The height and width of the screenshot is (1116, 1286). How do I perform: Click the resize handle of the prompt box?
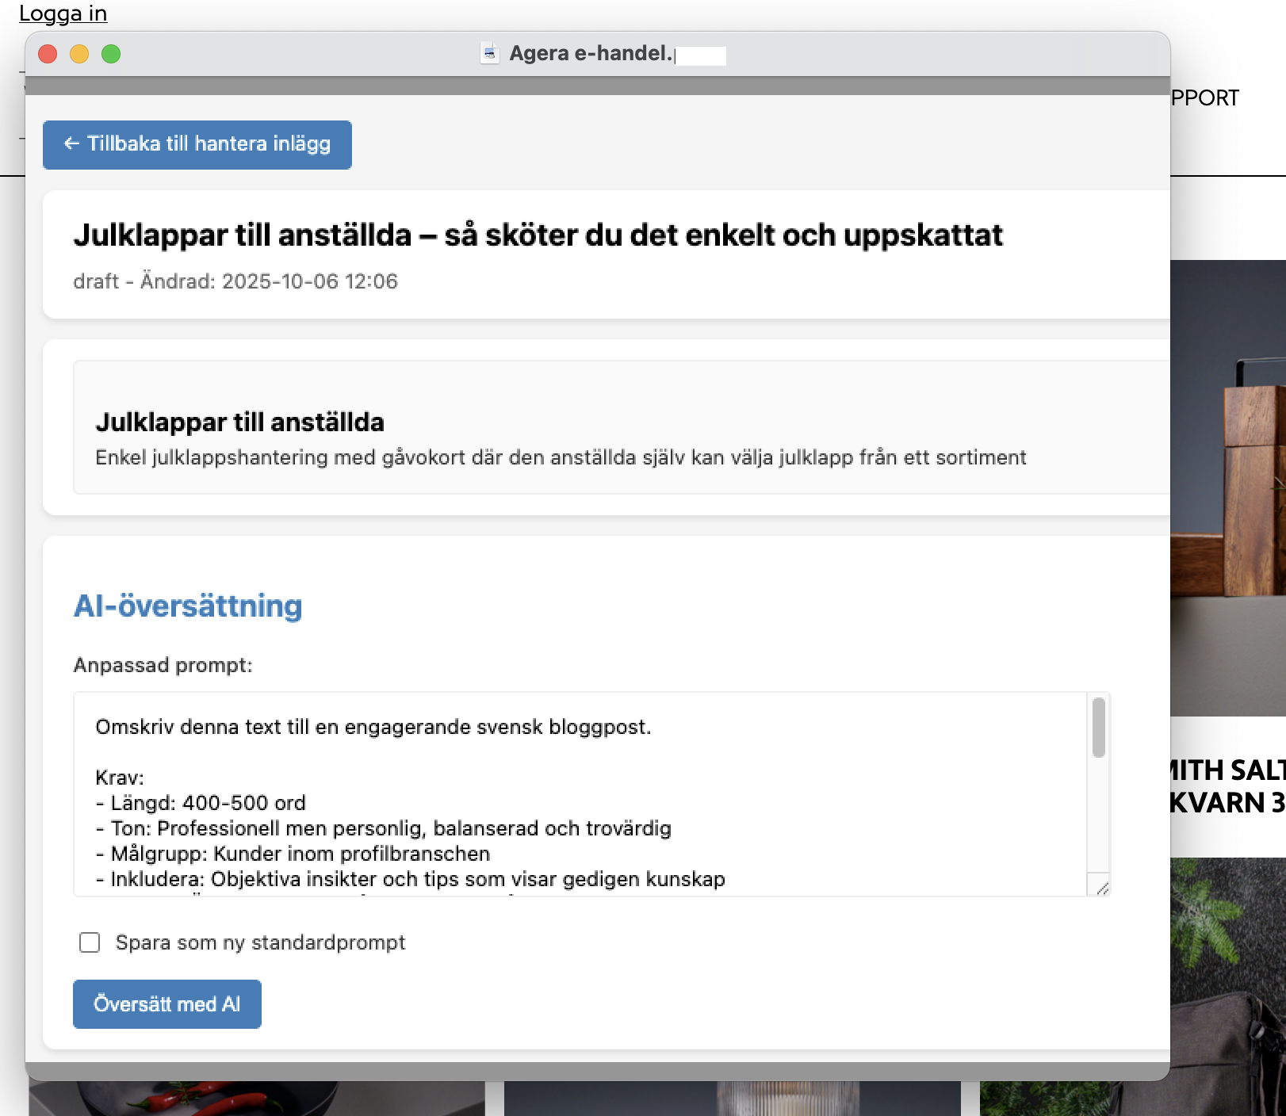pyautogui.click(x=1101, y=888)
